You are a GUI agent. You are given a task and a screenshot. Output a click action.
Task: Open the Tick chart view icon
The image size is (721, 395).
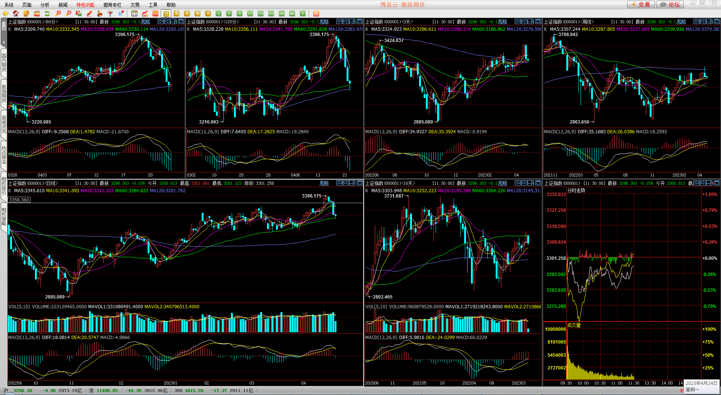(155, 14)
